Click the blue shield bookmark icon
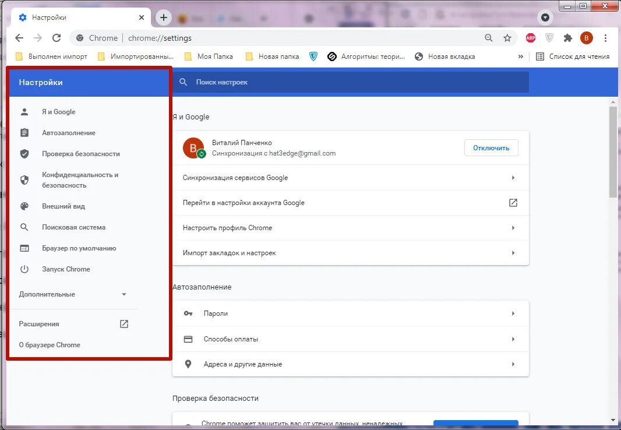The width and height of the screenshot is (621, 430). click(313, 57)
